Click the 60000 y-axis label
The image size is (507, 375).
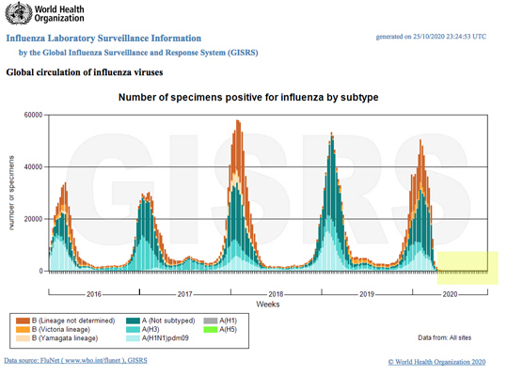[33, 115]
